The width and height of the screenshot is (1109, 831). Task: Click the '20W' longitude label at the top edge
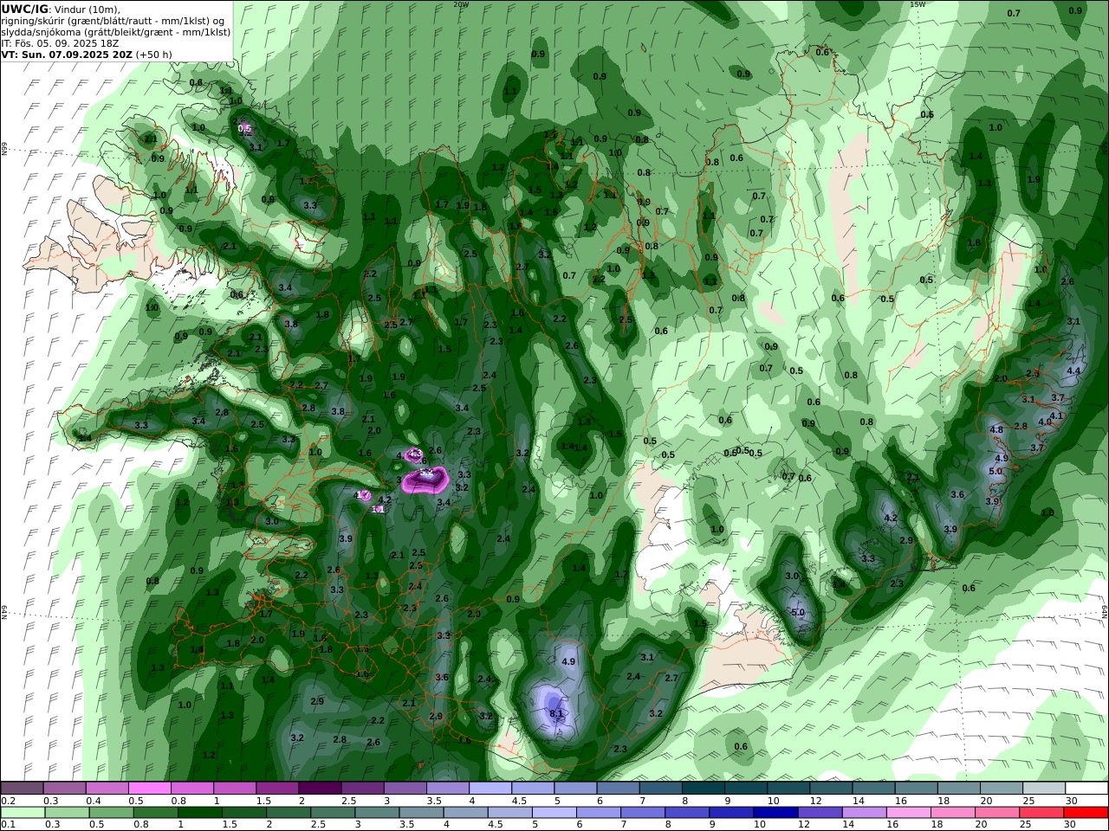click(461, 4)
